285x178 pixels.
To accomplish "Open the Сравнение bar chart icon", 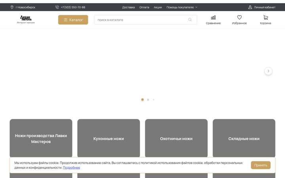I will pos(213,17).
